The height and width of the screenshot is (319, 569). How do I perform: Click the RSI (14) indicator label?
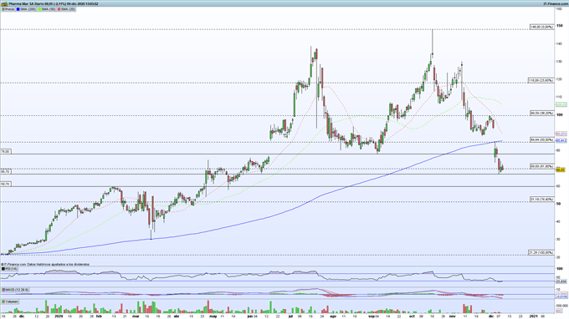point(9,269)
